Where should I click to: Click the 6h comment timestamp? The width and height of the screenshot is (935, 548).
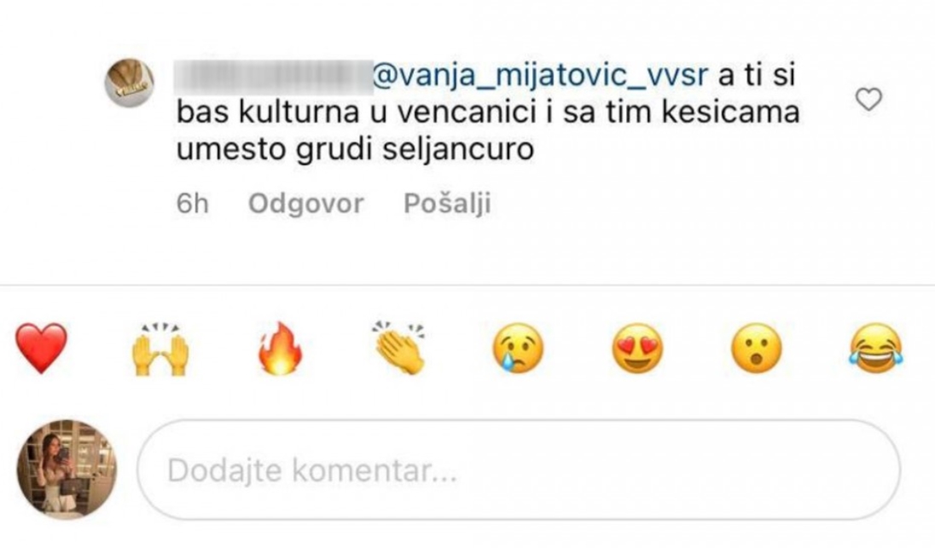click(x=192, y=204)
